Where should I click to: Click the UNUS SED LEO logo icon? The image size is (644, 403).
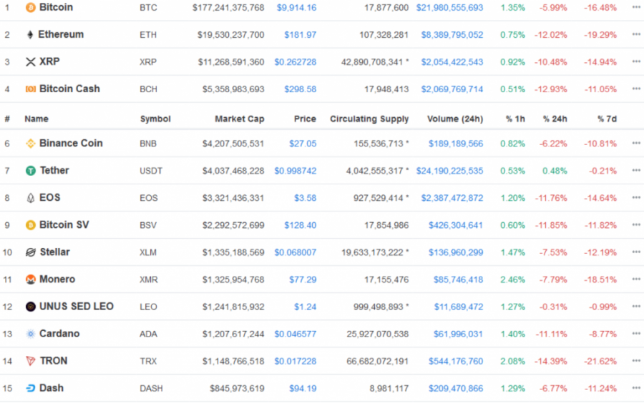tap(30, 307)
